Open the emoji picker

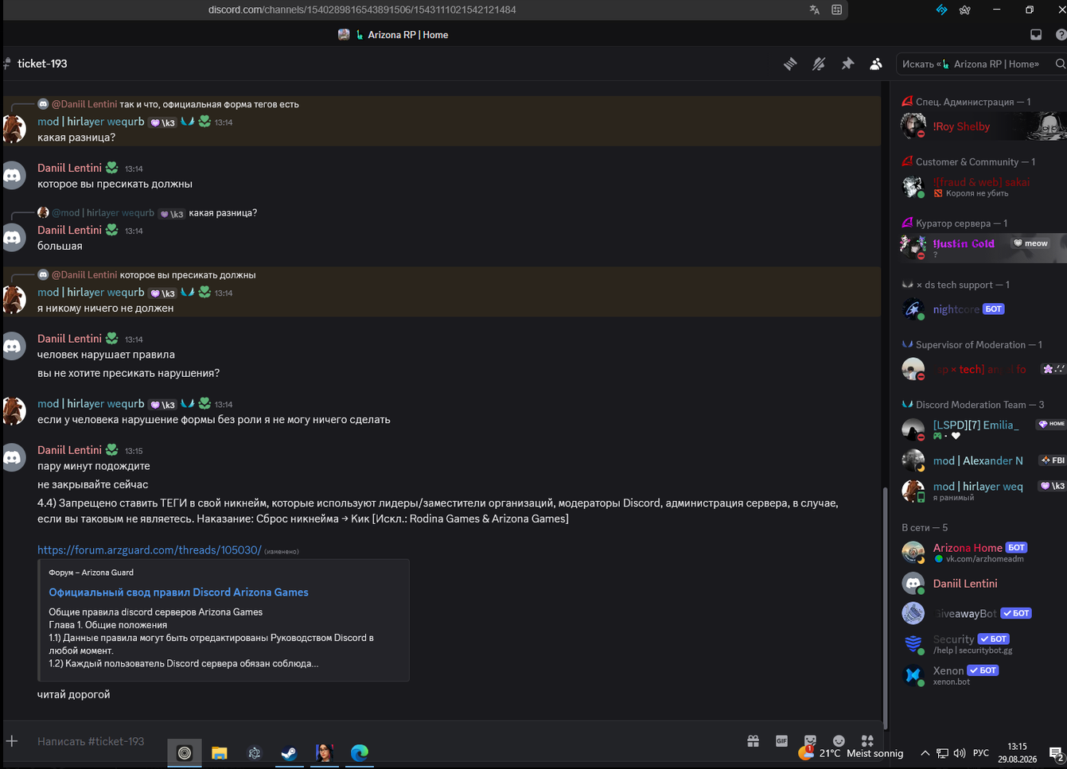(839, 741)
